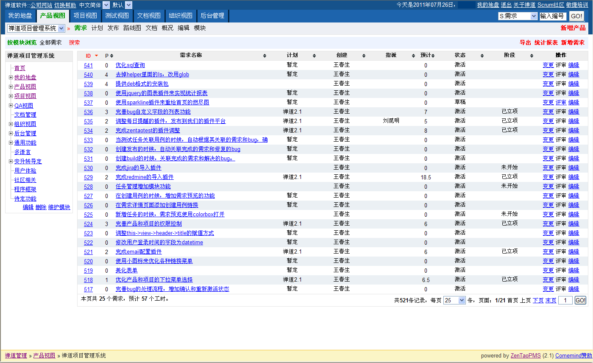Open story ID 541
Viewport: 593px width, 363px height.
coord(88,65)
